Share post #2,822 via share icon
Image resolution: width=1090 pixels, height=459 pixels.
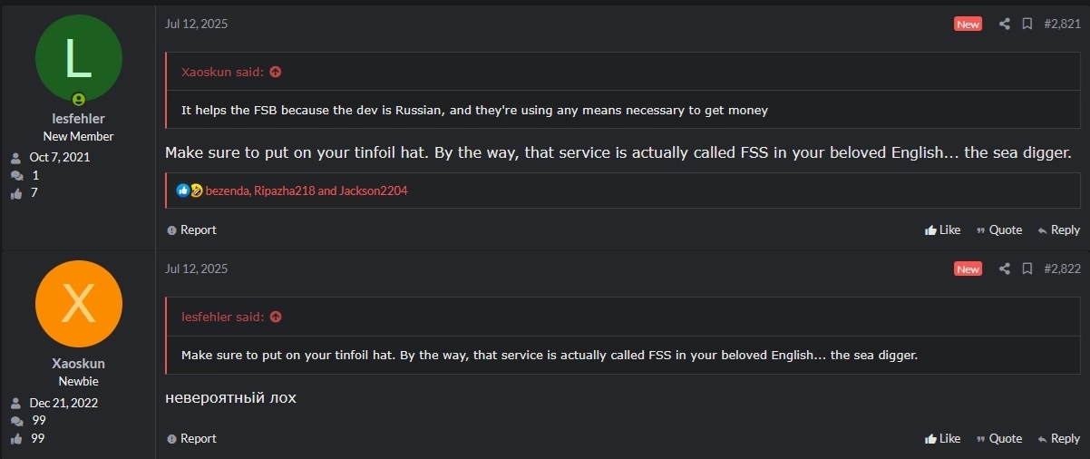tap(1004, 269)
